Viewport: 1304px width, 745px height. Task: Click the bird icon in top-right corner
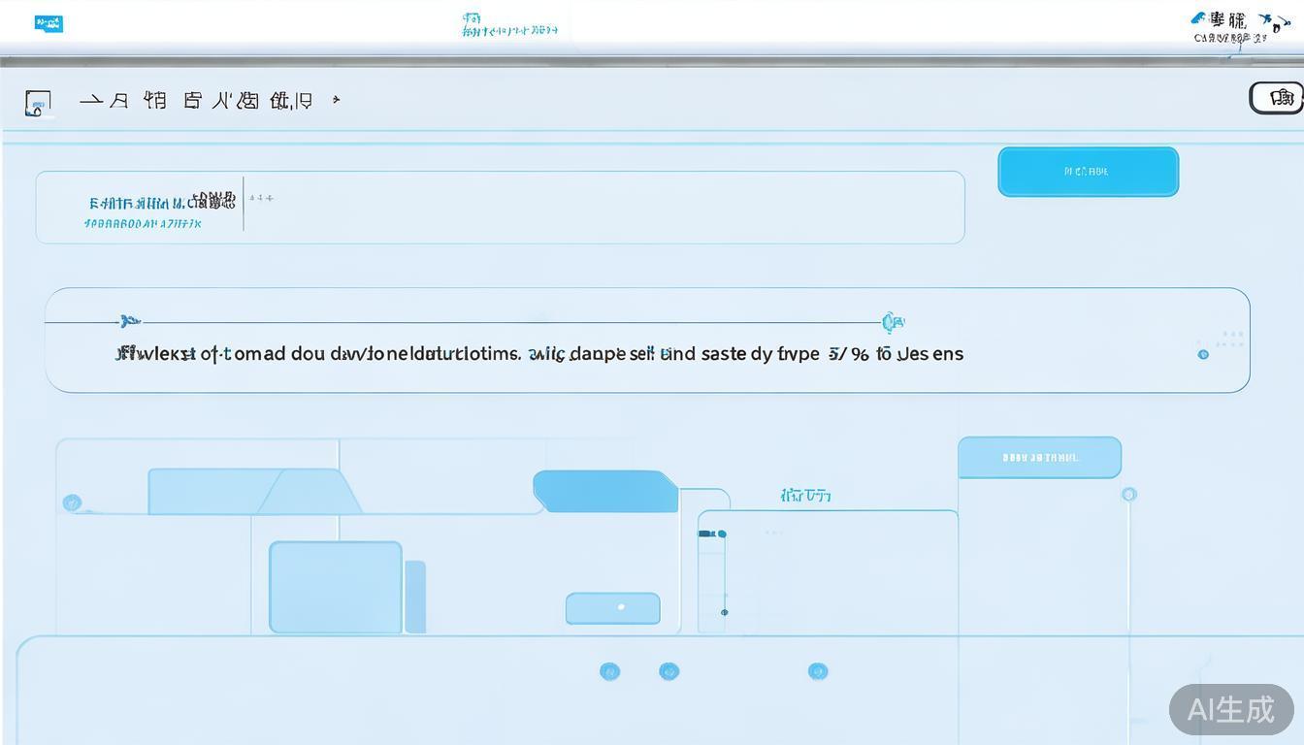point(1267,20)
